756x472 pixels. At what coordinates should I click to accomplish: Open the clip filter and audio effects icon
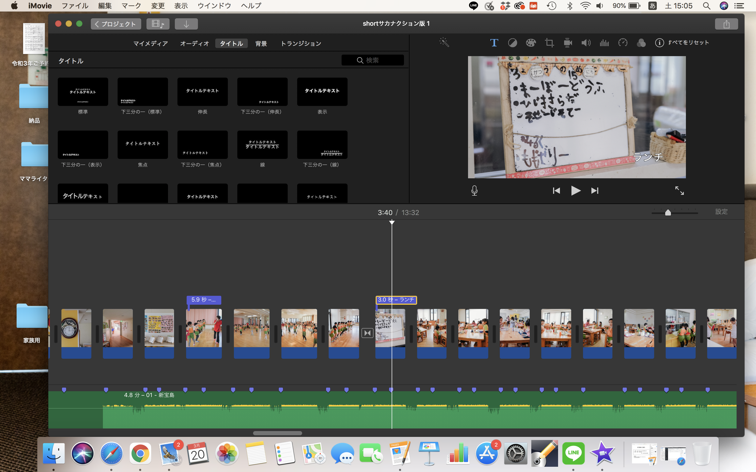(641, 42)
